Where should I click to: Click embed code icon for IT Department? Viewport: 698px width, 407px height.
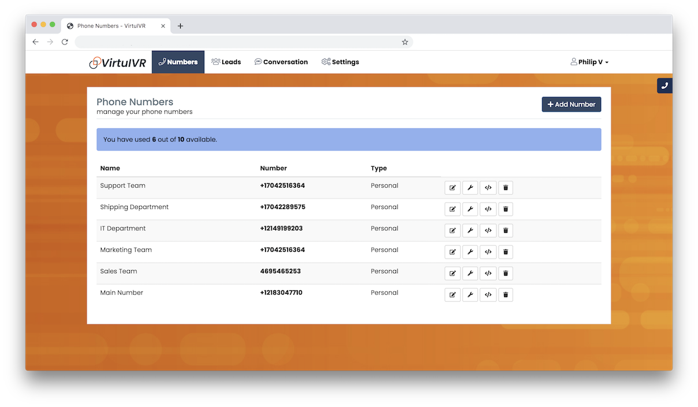coord(488,230)
